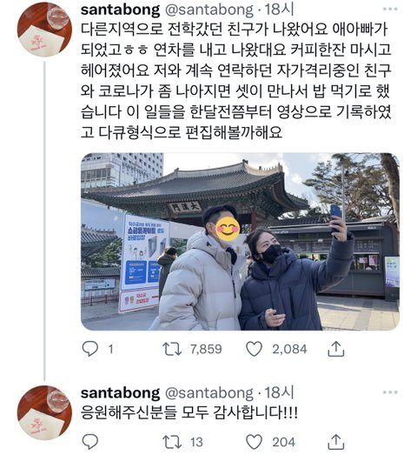
Task: Open more options on first tweet
Action: tap(390, 10)
